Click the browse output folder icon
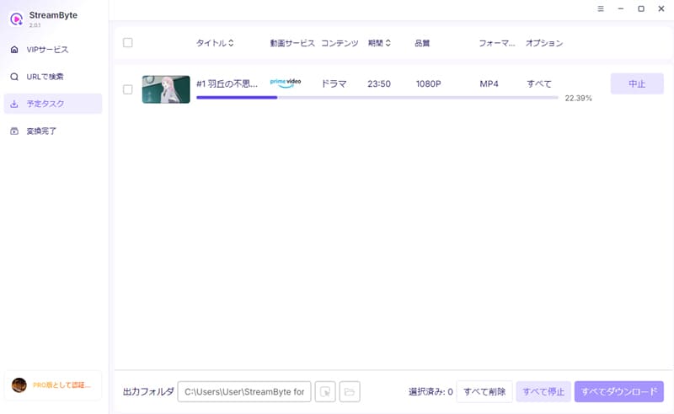Viewport: 674px width, 414px height. pyautogui.click(x=325, y=391)
